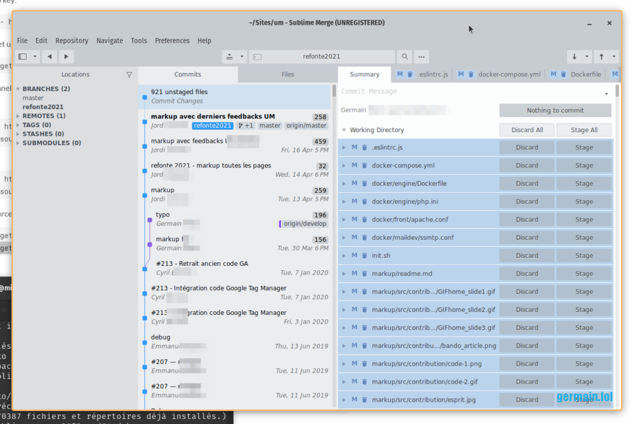Discard changes to init.sh
The height and width of the screenshot is (424, 634).
pyautogui.click(x=526, y=255)
